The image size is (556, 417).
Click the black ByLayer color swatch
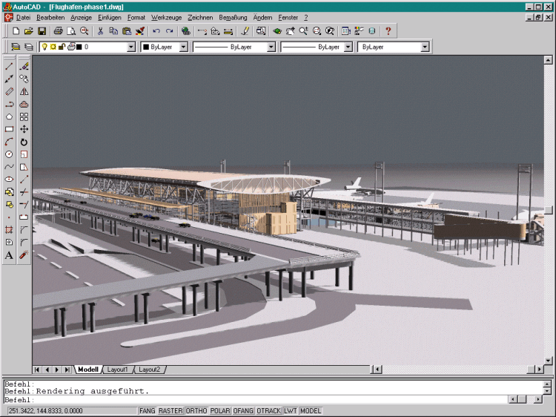(x=146, y=47)
